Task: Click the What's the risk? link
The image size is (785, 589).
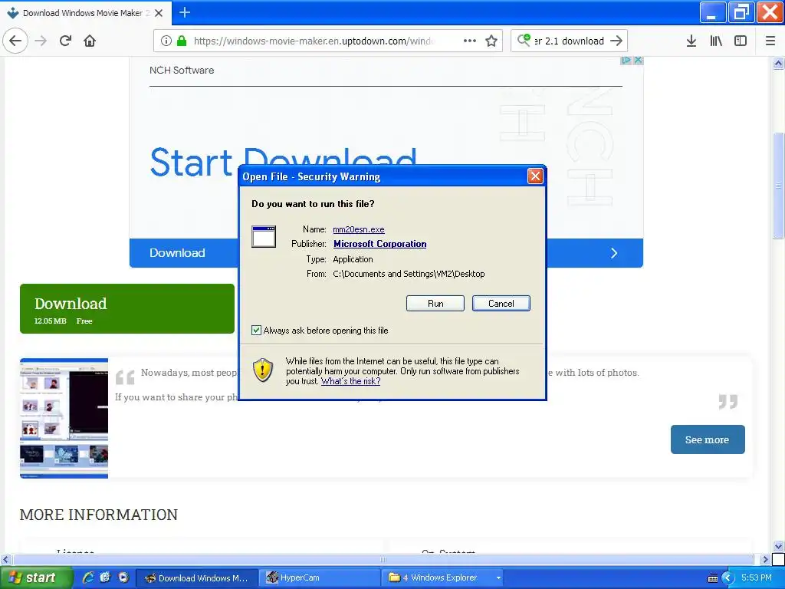Action: tap(350, 381)
